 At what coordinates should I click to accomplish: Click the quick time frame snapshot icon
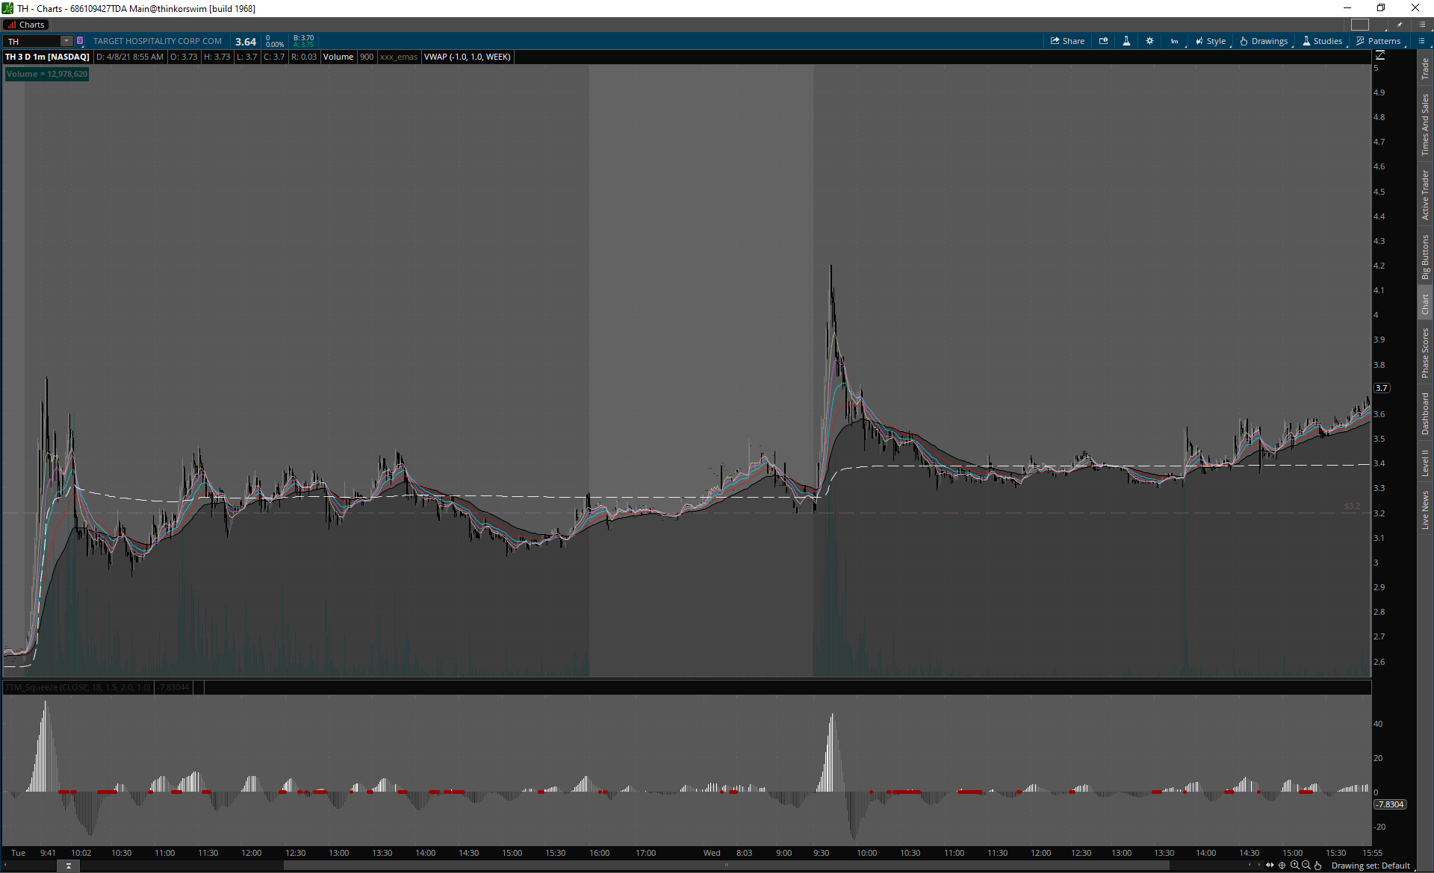click(1103, 41)
